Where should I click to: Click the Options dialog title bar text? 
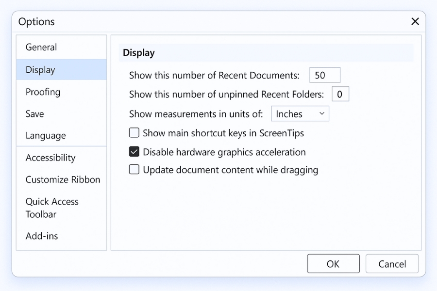(x=36, y=22)
